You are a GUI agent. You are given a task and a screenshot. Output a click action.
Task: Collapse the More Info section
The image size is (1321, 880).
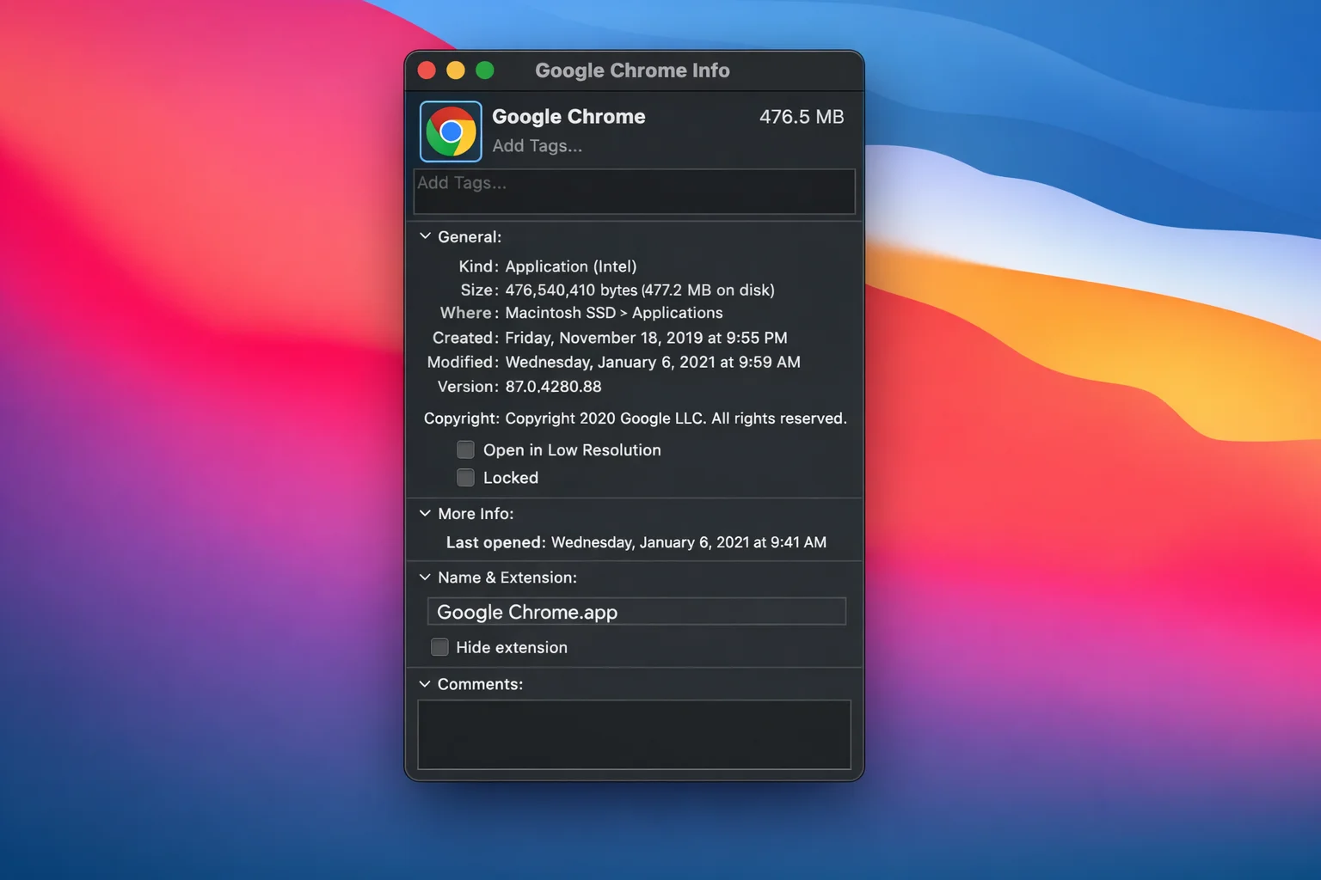click(425, 513)
